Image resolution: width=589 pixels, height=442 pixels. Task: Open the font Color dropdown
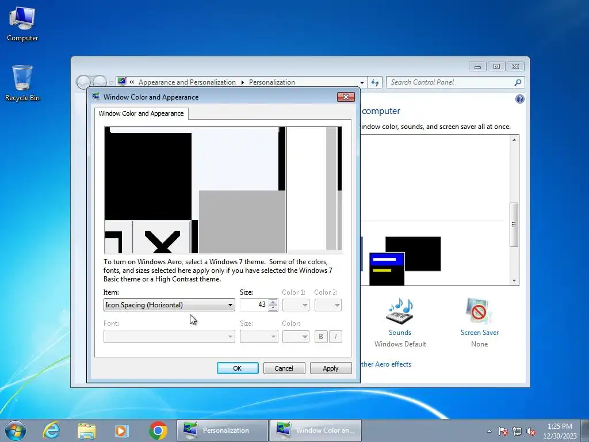click(296, 336)
